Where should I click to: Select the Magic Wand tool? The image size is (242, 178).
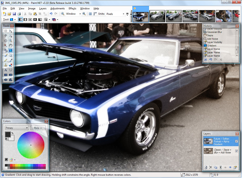tap(6, 45)
